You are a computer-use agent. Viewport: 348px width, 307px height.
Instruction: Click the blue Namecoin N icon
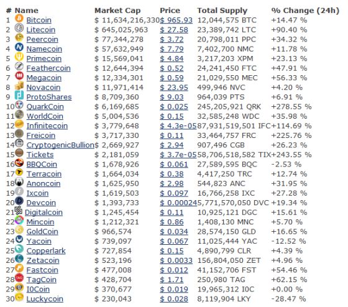click(x=19, y=47)
